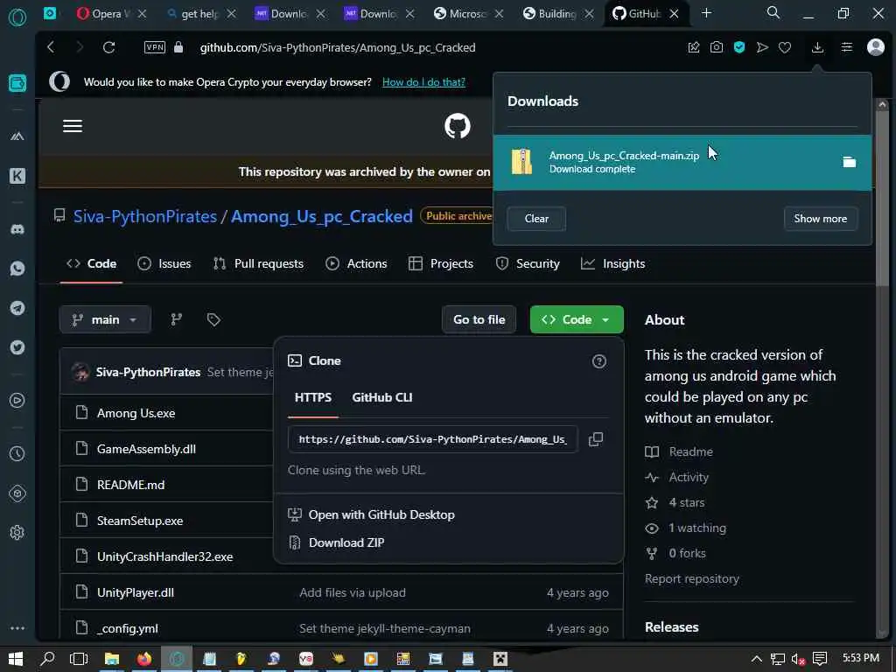View repository branches icon
The width and height of the screenshot is (896, 672).
177,319
